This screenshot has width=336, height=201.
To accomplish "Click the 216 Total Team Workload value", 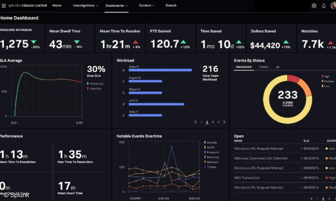I will point(210,69).
